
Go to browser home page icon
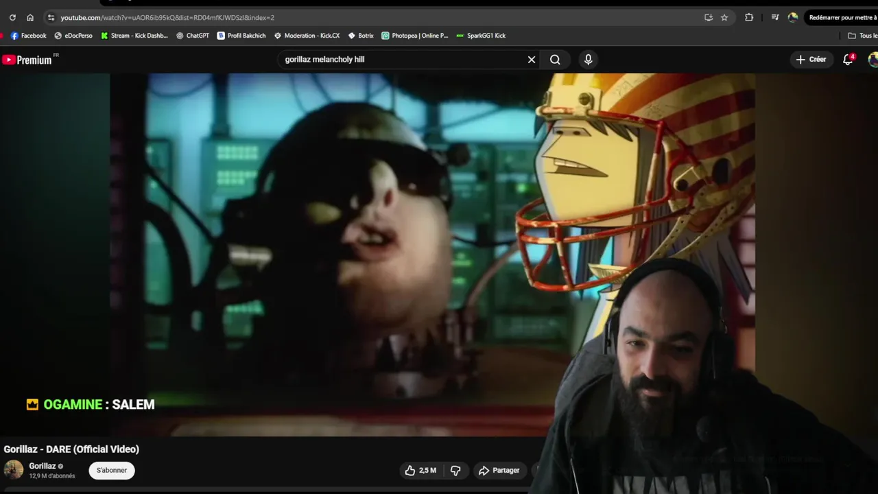point(30,18)
